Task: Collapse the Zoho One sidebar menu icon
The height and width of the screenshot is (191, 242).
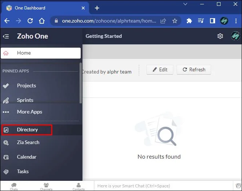Action: click(x=6, y=36)
